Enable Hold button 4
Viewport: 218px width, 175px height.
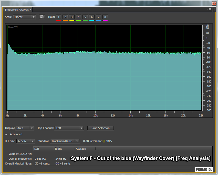click(78, 17)
